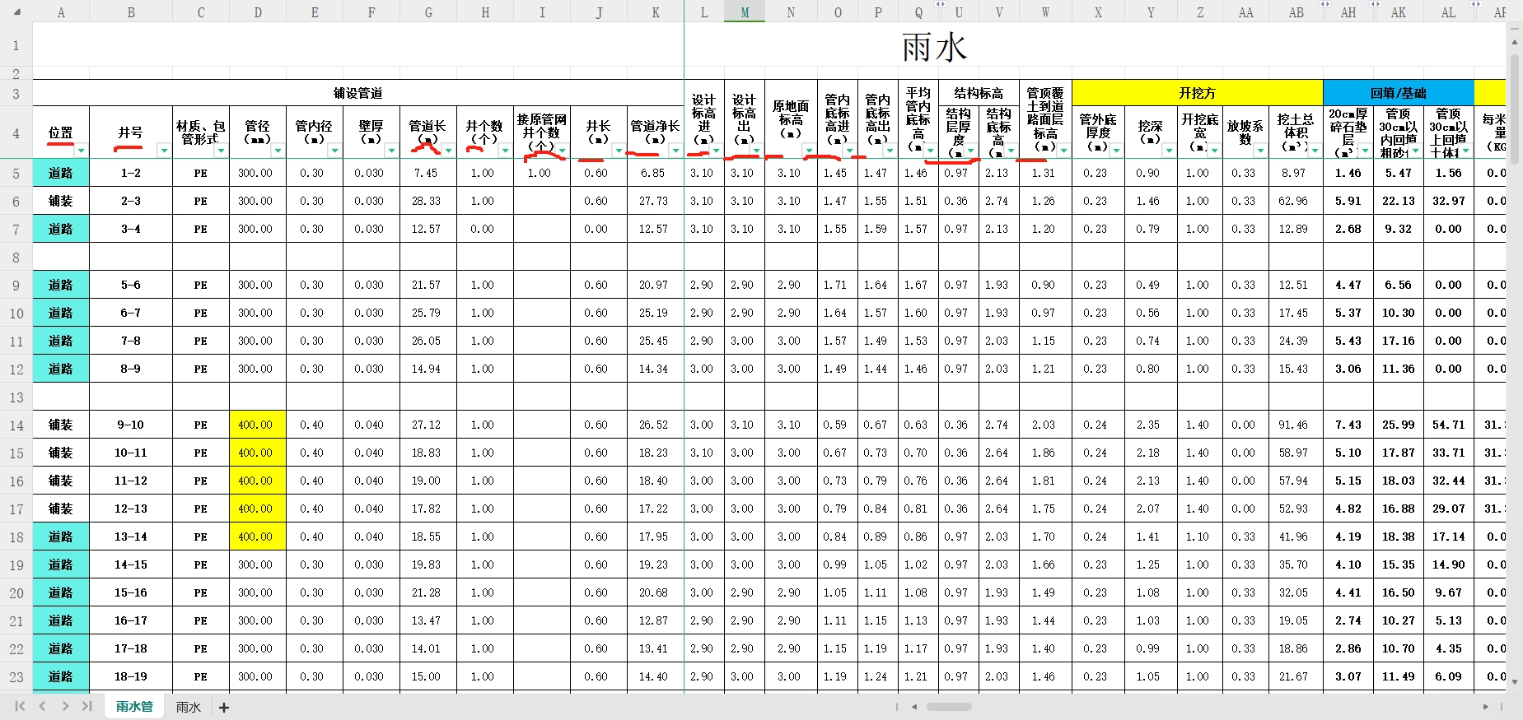
Task: Open the 井号 column filter dropdown
Action: (x=163, y=150)
